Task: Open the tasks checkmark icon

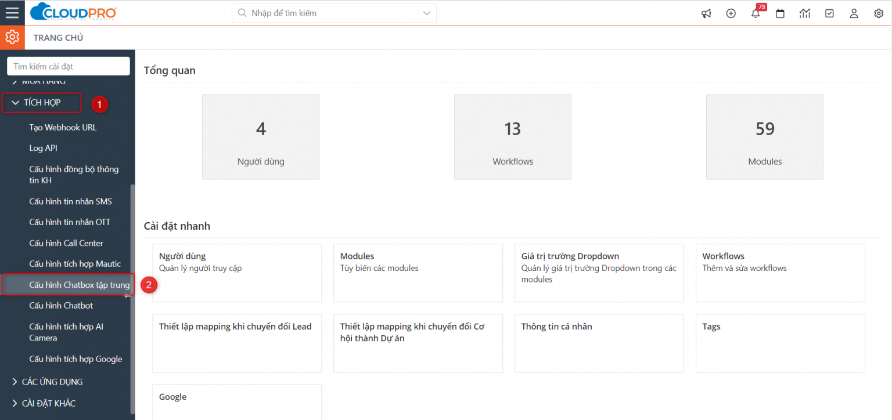Action: point(829,13)
